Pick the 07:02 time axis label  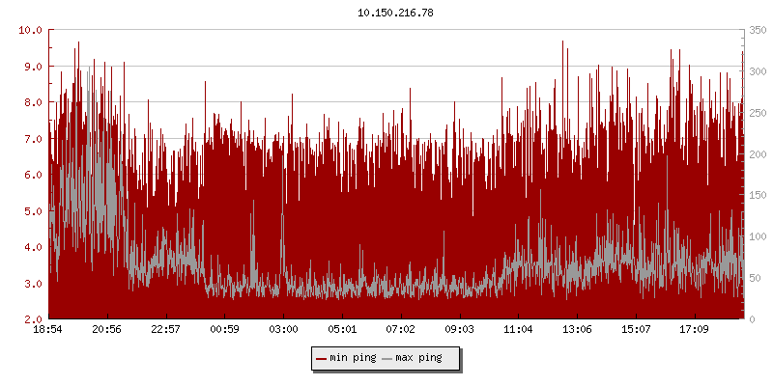click(x=400, y=329)
